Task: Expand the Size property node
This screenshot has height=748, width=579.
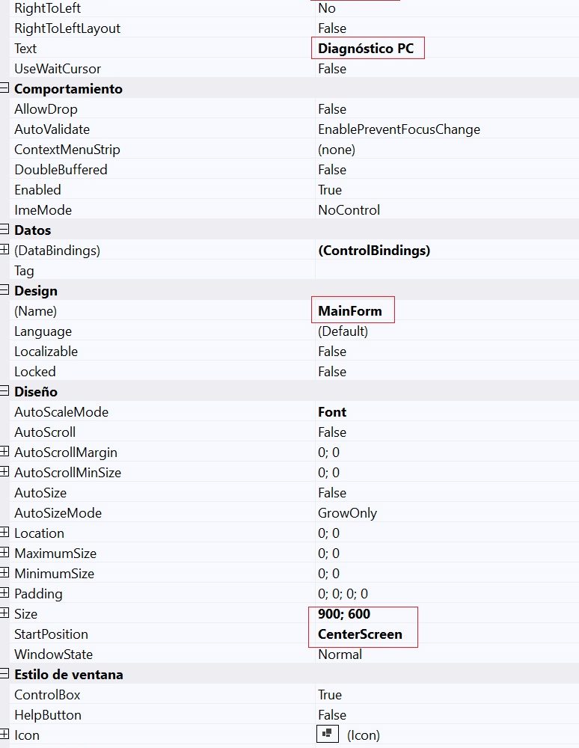Action: pos(4,614)
